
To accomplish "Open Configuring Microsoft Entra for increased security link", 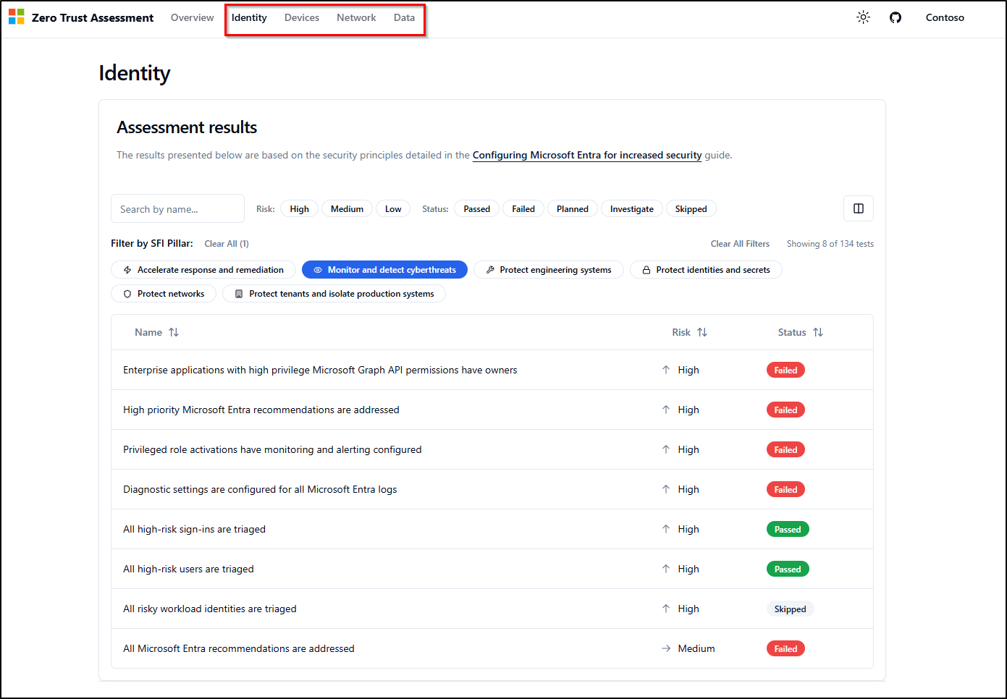I will pyautogui.click(x=587, y=155).
